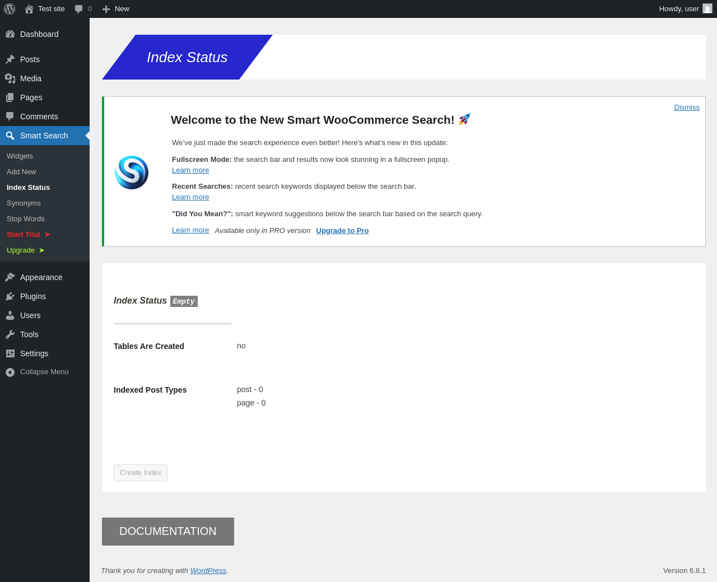Click the Test site home icon

coord(29,9)
